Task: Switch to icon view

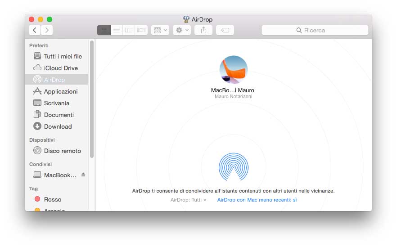Action: coord(104,31)
